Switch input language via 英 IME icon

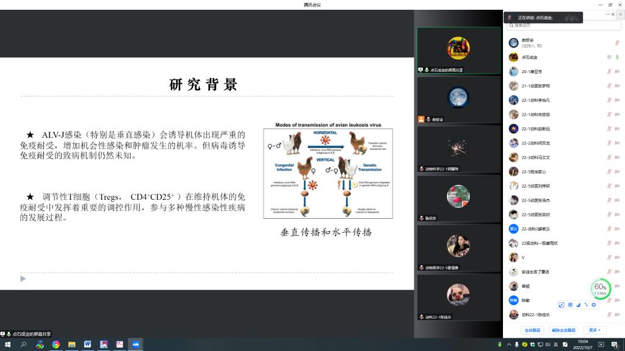[x=570, y=305]
